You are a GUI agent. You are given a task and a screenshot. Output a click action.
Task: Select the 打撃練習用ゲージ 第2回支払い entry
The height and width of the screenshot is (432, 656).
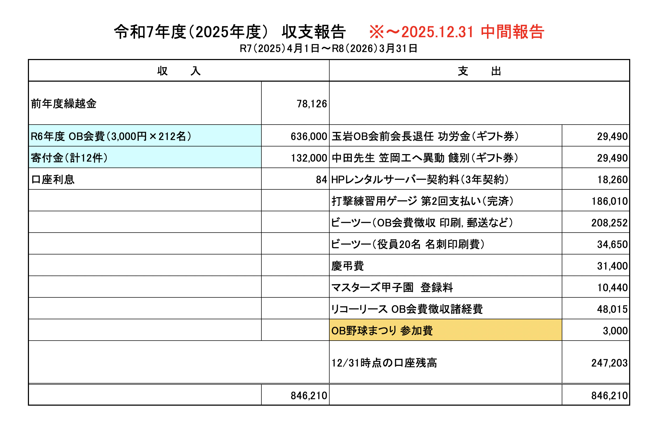point(422,201)
